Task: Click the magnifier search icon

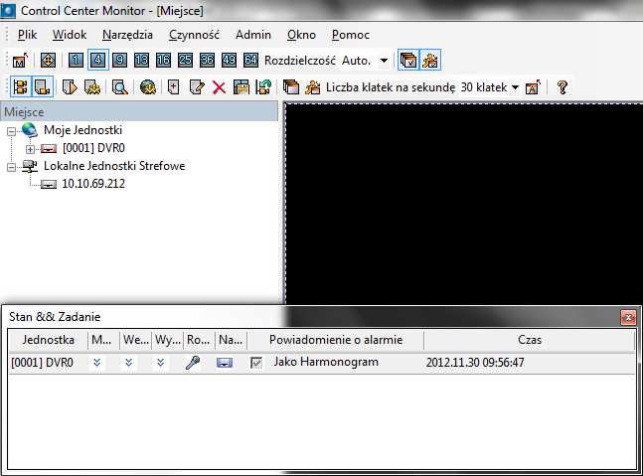Action: [119, 87]
